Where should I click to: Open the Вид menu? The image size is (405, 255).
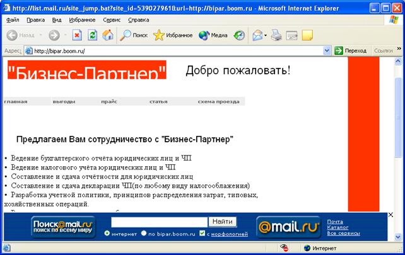(x=57, y=20)
